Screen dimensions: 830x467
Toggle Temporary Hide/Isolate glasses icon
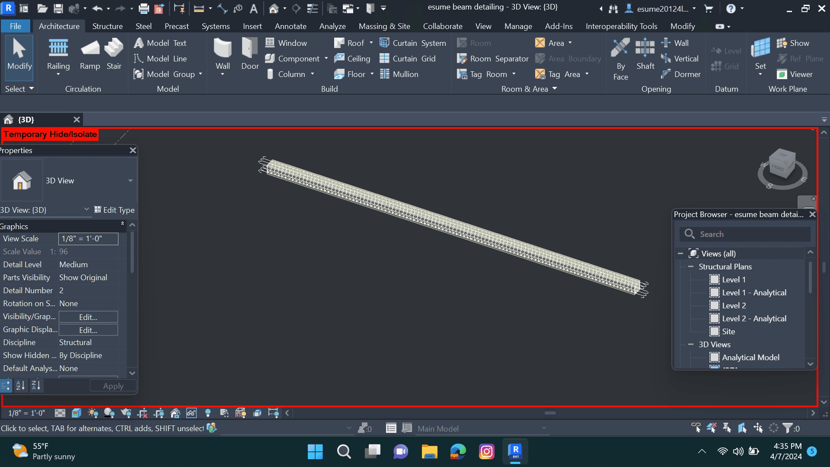click(192, 413)
